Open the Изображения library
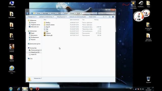The image size is (162, 91). pos(34,37)
